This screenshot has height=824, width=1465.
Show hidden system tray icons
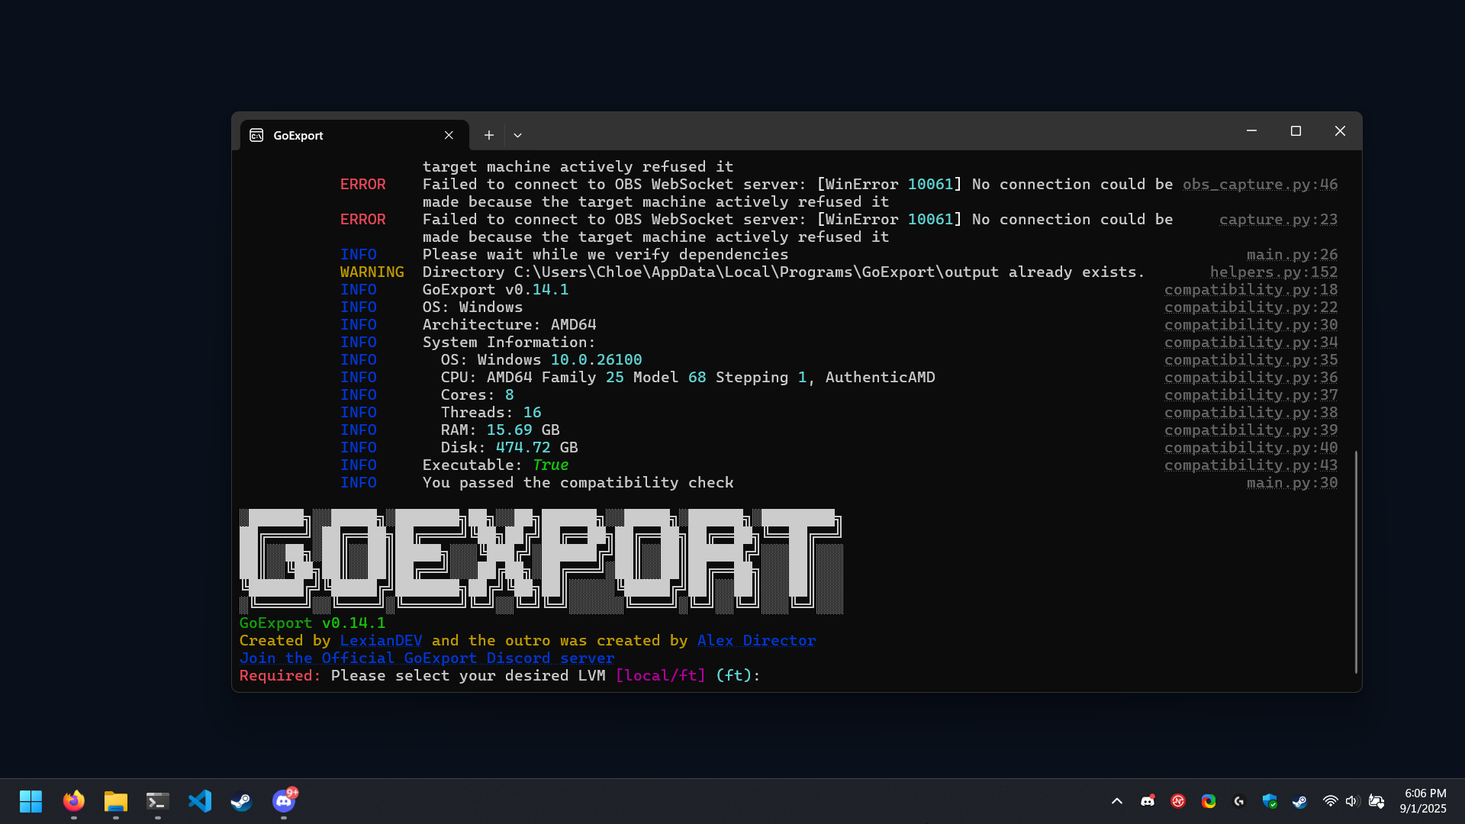(x=1117, y=801)
